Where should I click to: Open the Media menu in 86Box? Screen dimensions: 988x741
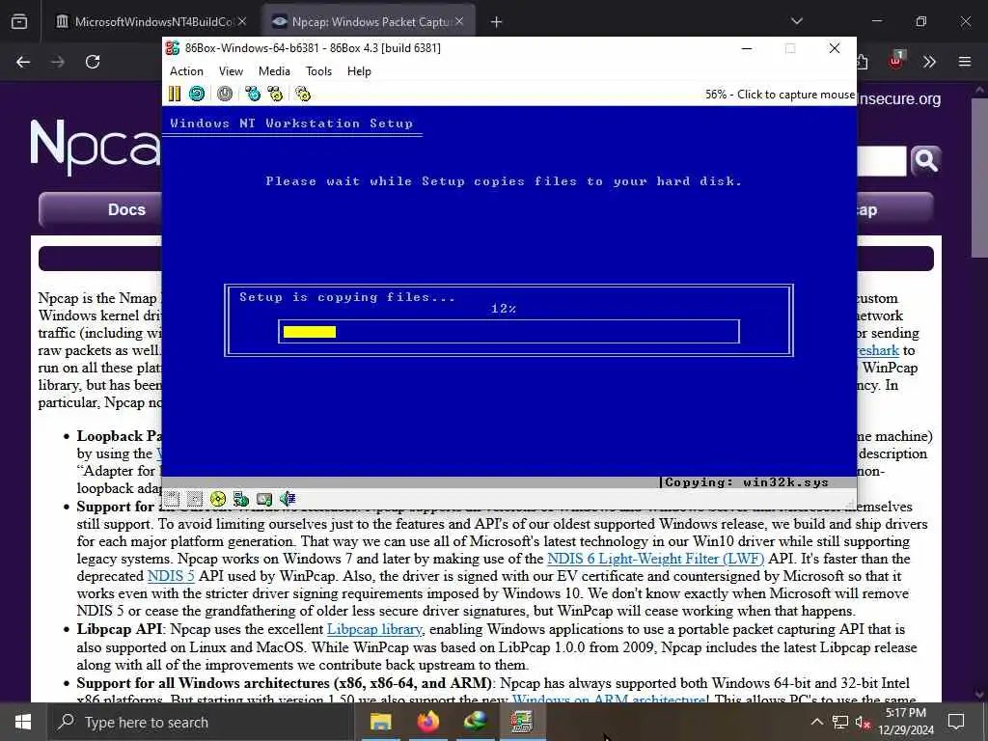click(x=274, y=71)
